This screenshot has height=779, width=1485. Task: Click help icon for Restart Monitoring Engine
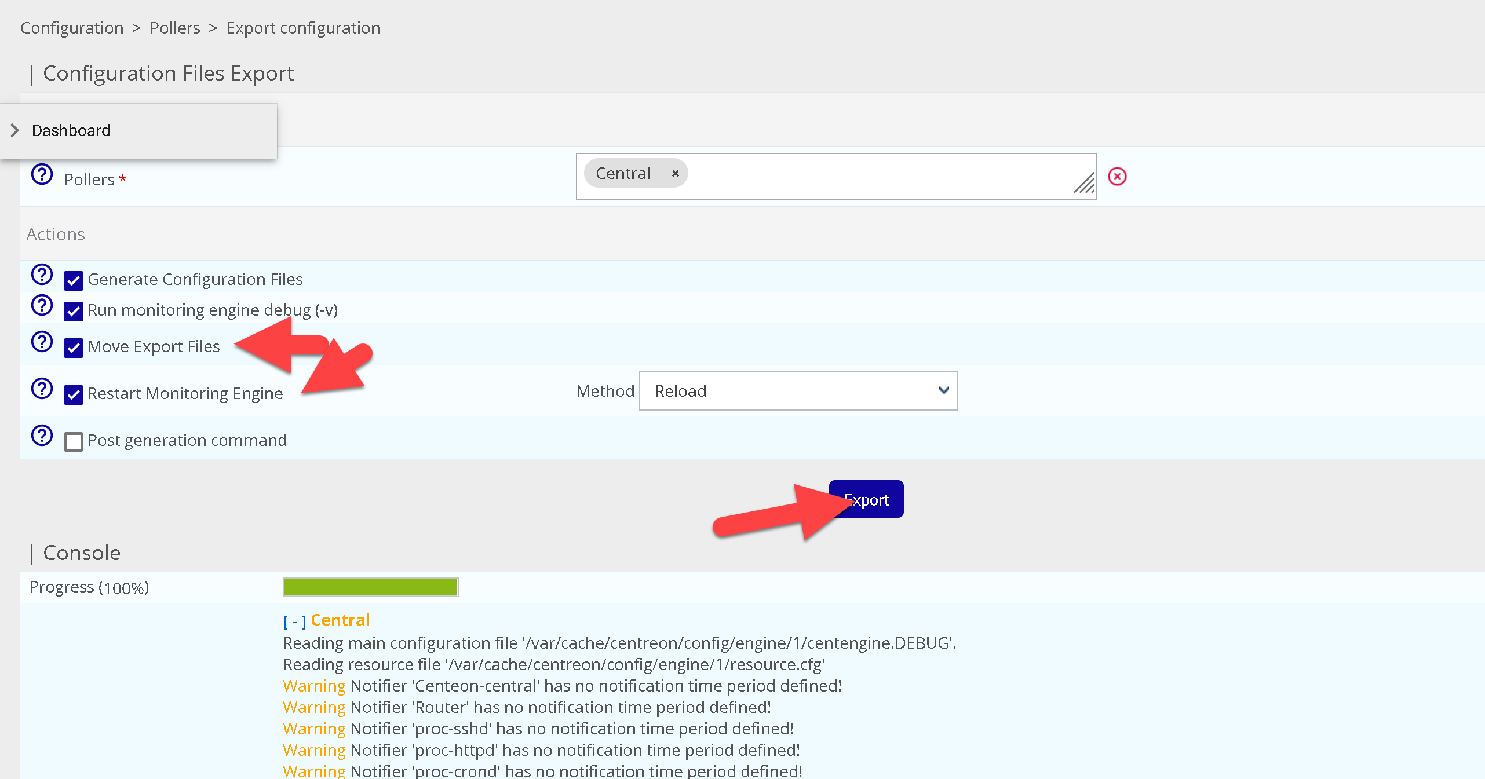coord(42,389)
